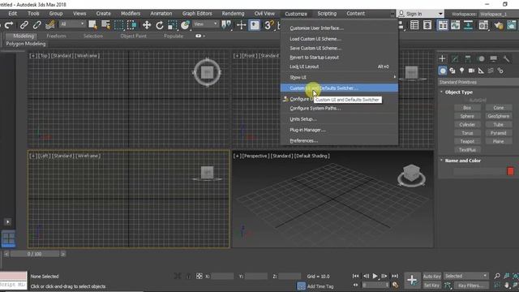Collapse the Name and Color rollout
Screen dimensions: 519x292
pyautogui.click(x=462, y=161)
